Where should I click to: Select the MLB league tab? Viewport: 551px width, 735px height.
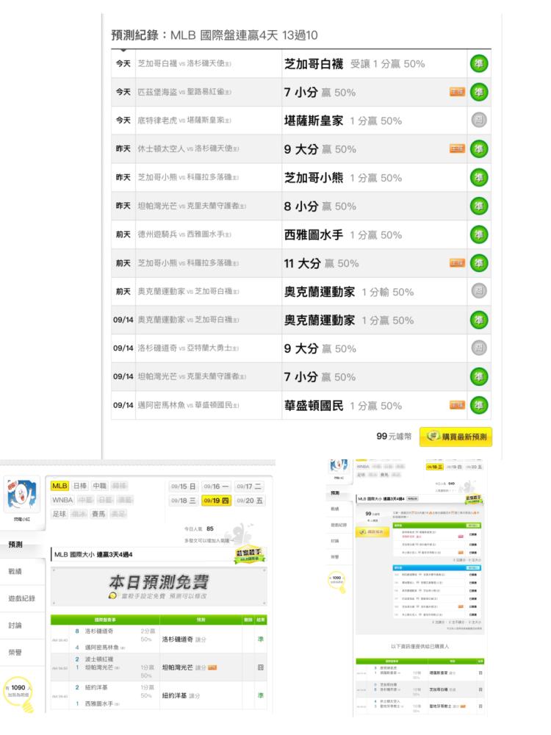(60, 486)
